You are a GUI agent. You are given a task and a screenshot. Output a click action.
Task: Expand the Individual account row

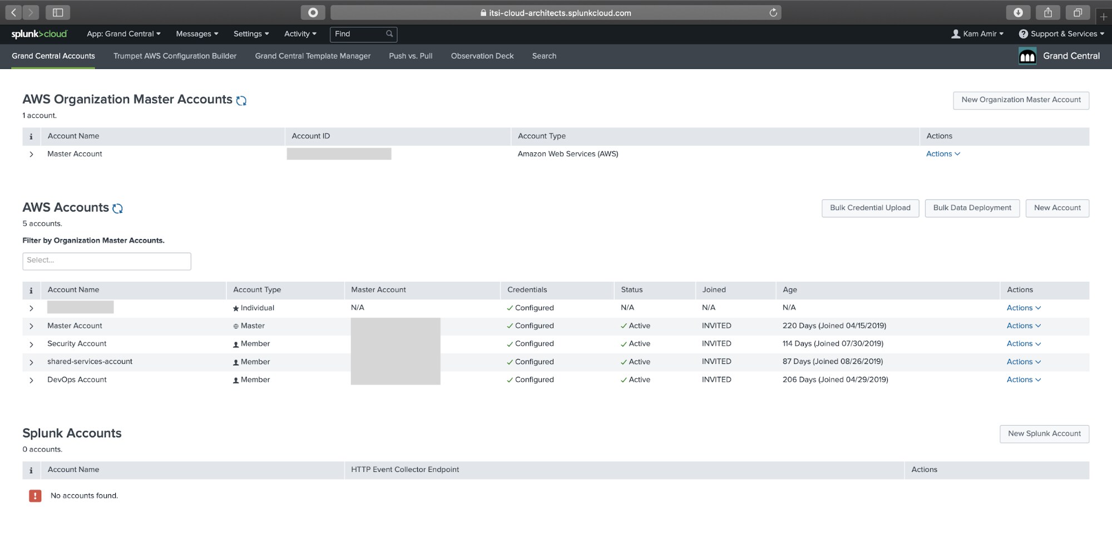[31, 308]
